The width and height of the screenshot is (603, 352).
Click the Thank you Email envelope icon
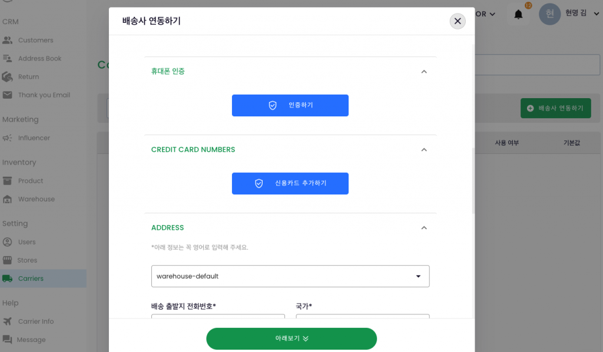tap(8, 95)
